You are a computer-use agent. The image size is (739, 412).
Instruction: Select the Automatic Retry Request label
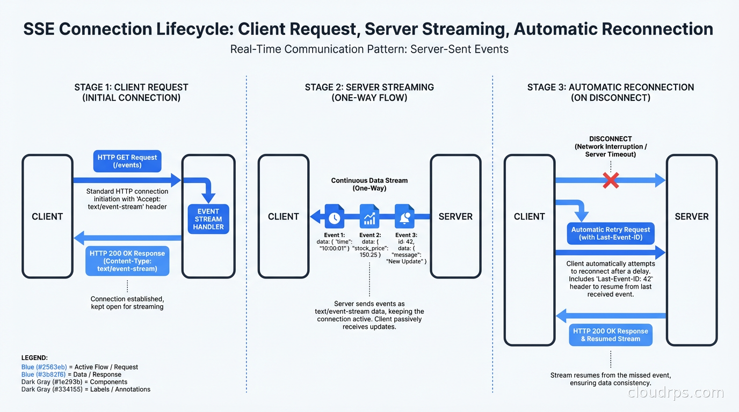tap(610, 233)
